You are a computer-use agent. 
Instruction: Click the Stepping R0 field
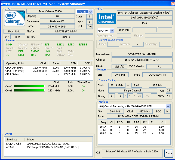coord(57,16)
